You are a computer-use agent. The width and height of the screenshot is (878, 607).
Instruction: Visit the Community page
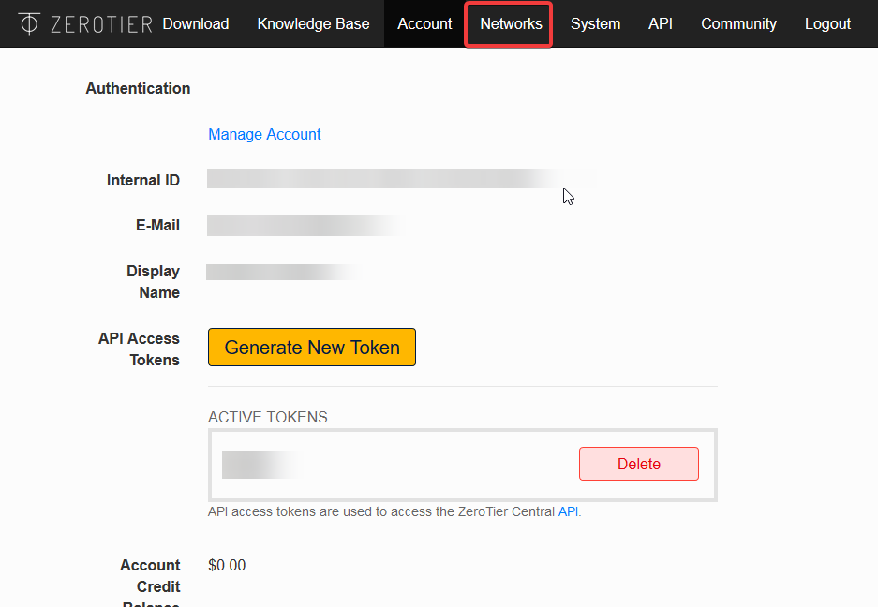738,24
